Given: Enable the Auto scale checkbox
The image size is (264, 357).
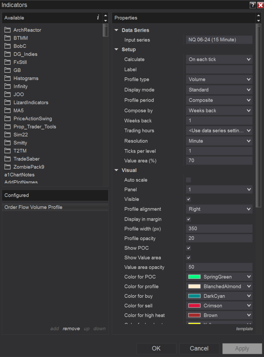Looking at the screenshot, I should 188,180.
